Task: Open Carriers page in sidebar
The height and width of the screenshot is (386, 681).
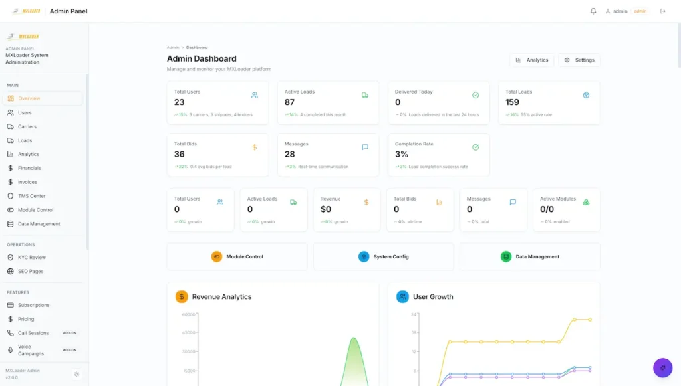Action: (x=43, y=126)
